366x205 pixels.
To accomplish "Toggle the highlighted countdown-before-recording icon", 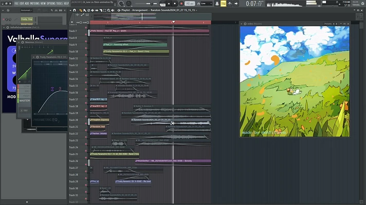I will pyautogui.click(x=224, y=4).
